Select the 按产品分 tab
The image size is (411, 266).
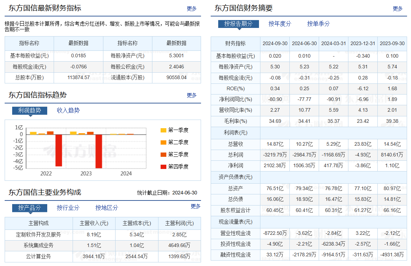coord(30,208)
